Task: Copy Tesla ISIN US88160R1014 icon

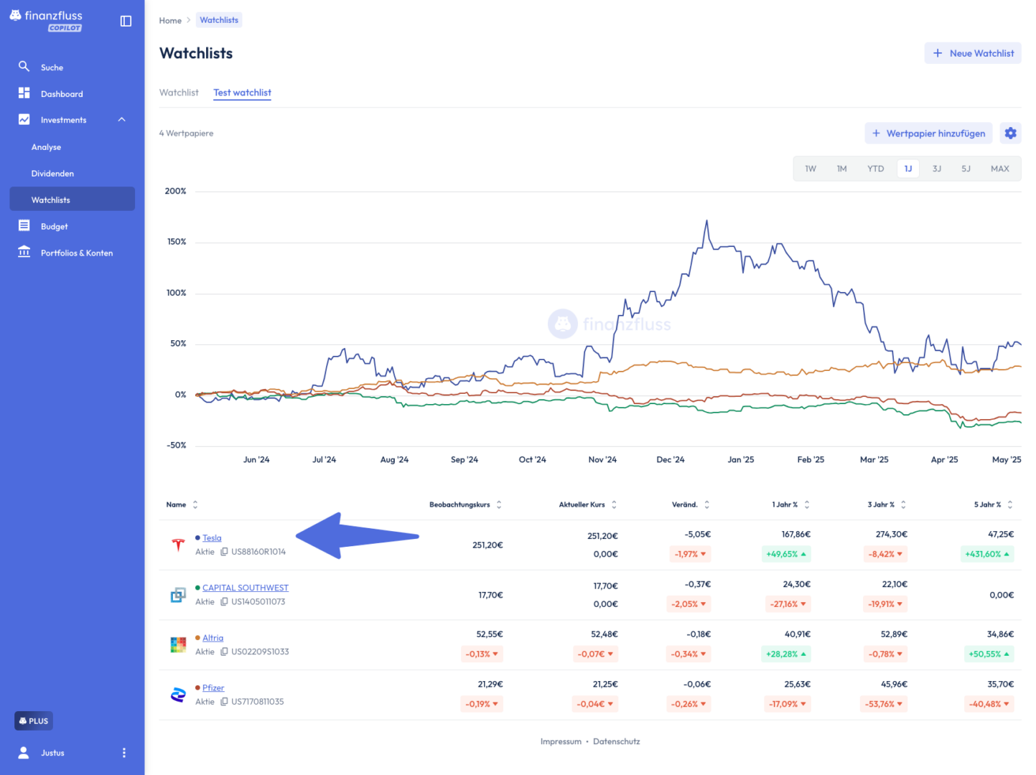Action: pos(224,552)
